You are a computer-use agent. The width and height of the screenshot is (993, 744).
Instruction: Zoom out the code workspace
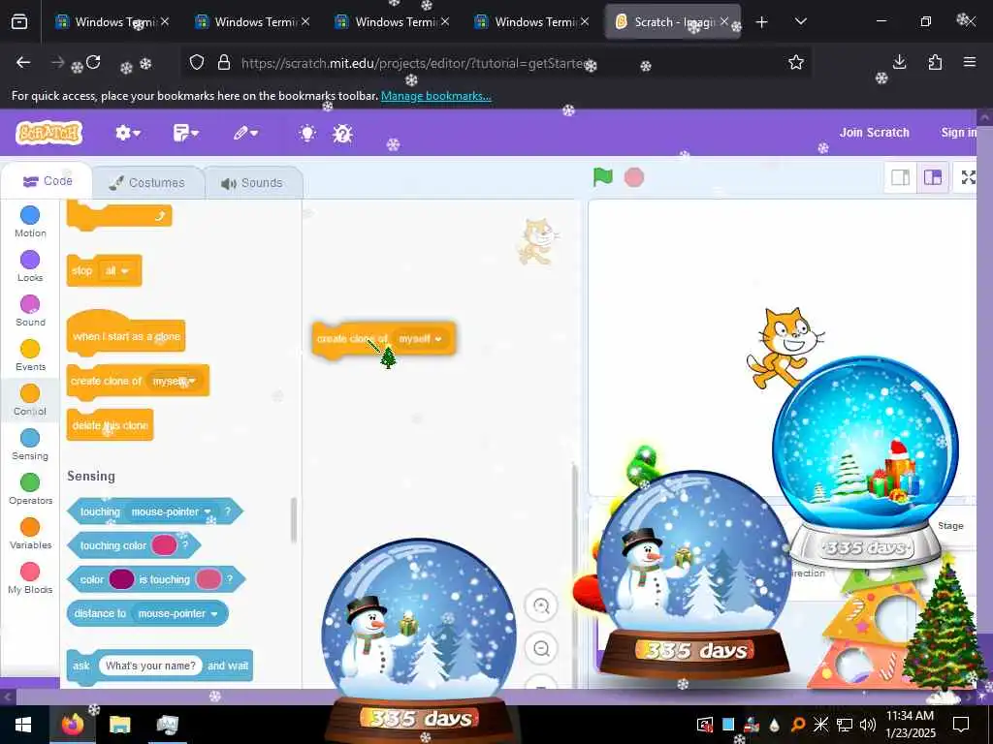coord(541,648)
